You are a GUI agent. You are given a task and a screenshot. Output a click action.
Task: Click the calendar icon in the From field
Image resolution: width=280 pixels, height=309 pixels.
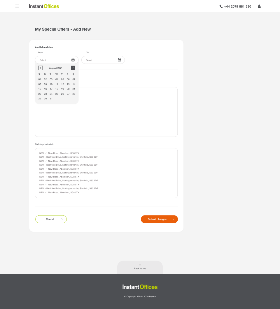tap(73, 60)
